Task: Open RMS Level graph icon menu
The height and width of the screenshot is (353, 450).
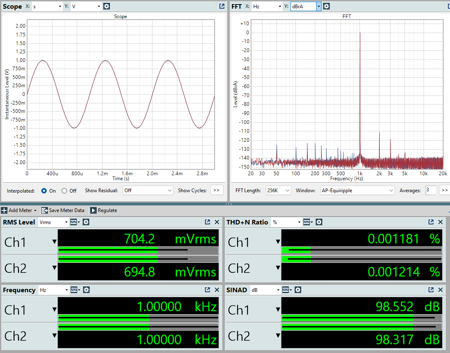Action: pyautogui.click(x=75, y=222)
